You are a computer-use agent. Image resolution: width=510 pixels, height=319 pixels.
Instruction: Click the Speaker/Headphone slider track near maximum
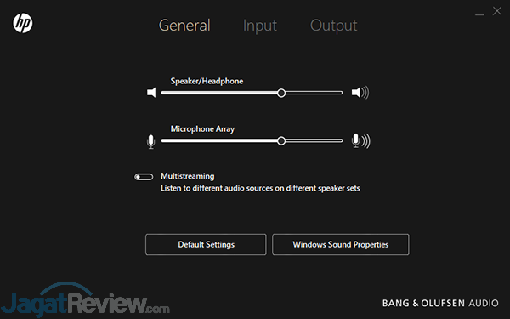click(x=337, y=93)
